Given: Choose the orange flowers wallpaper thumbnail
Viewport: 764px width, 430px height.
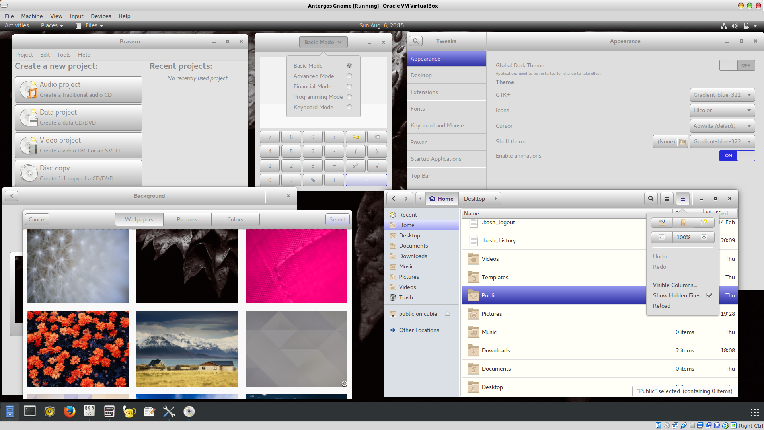Looking at the screenshot, I should click(78, 349).
